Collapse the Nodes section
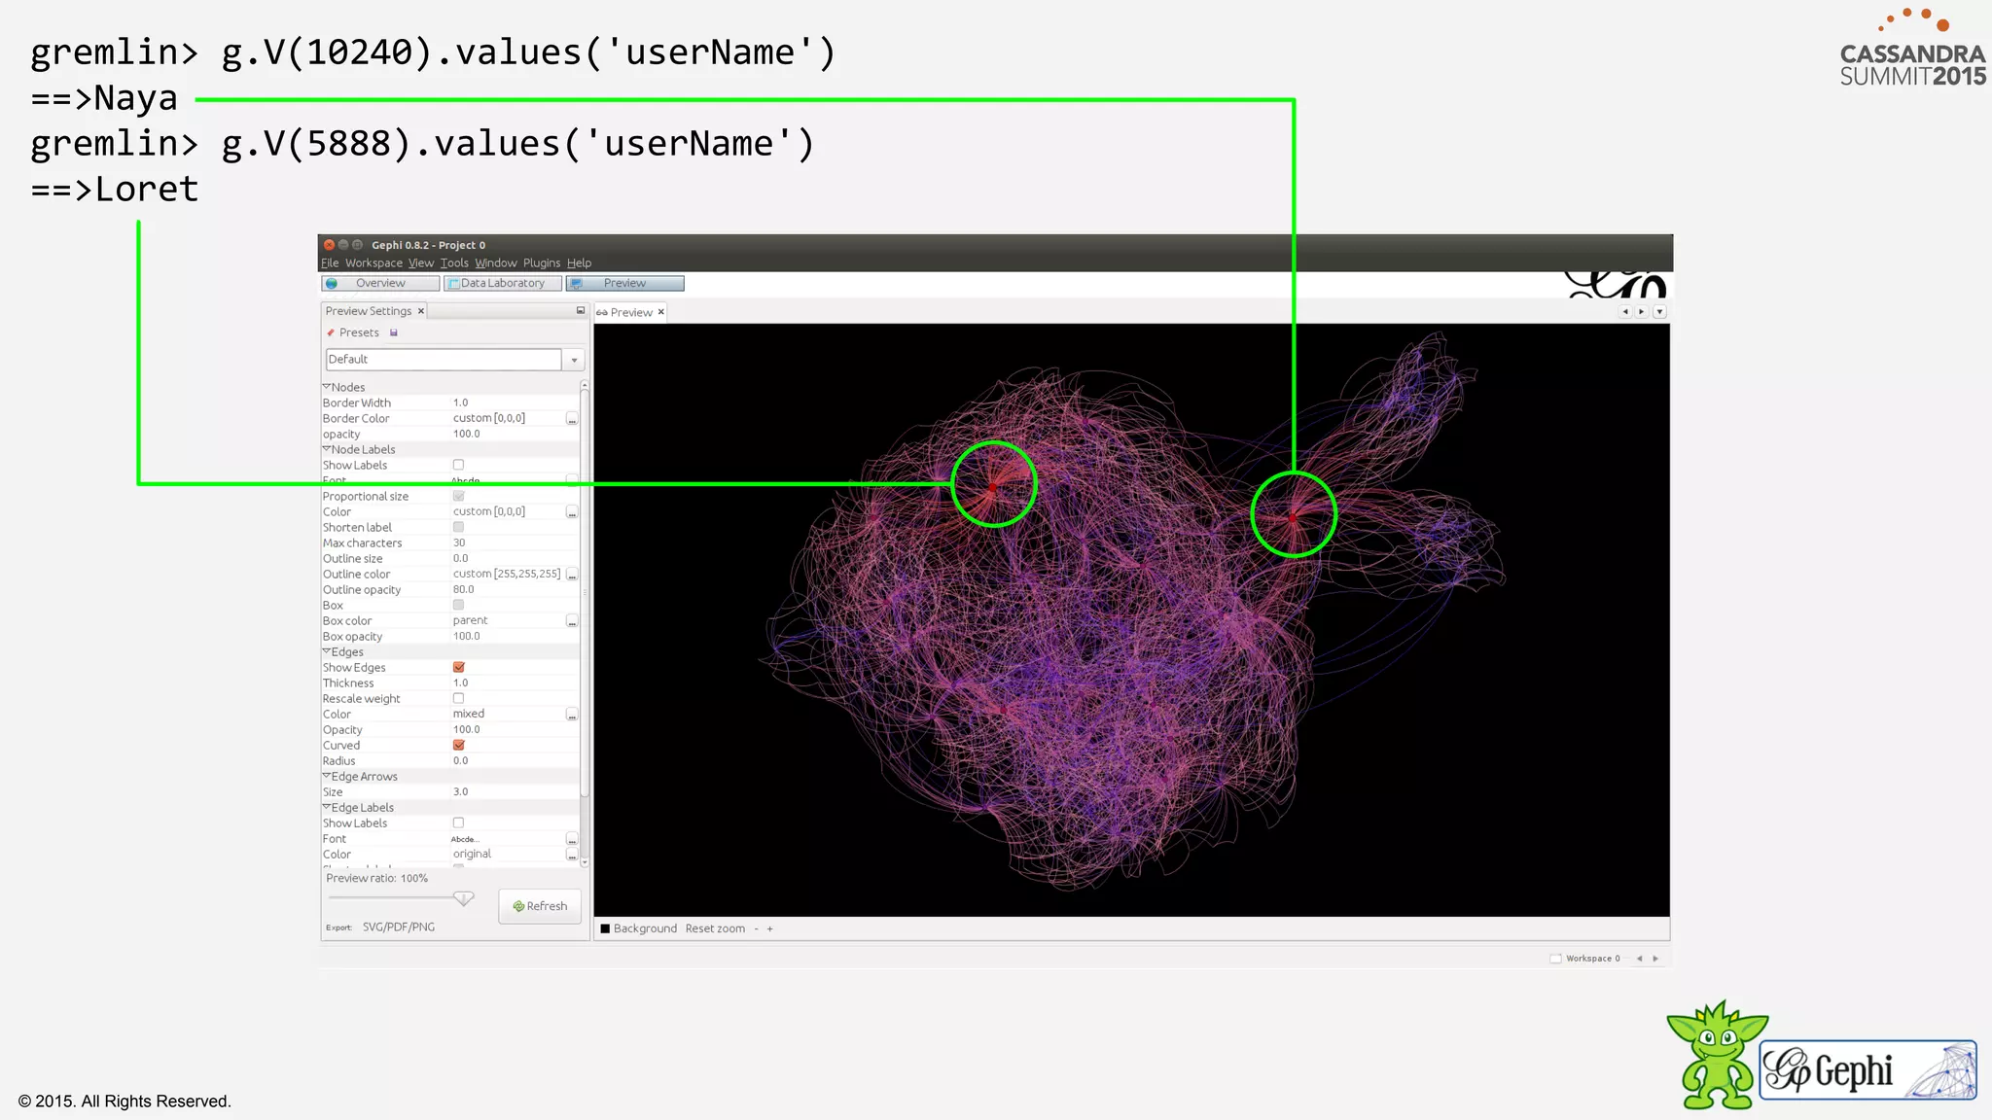1992x1120 pixels. pos(327,387)
